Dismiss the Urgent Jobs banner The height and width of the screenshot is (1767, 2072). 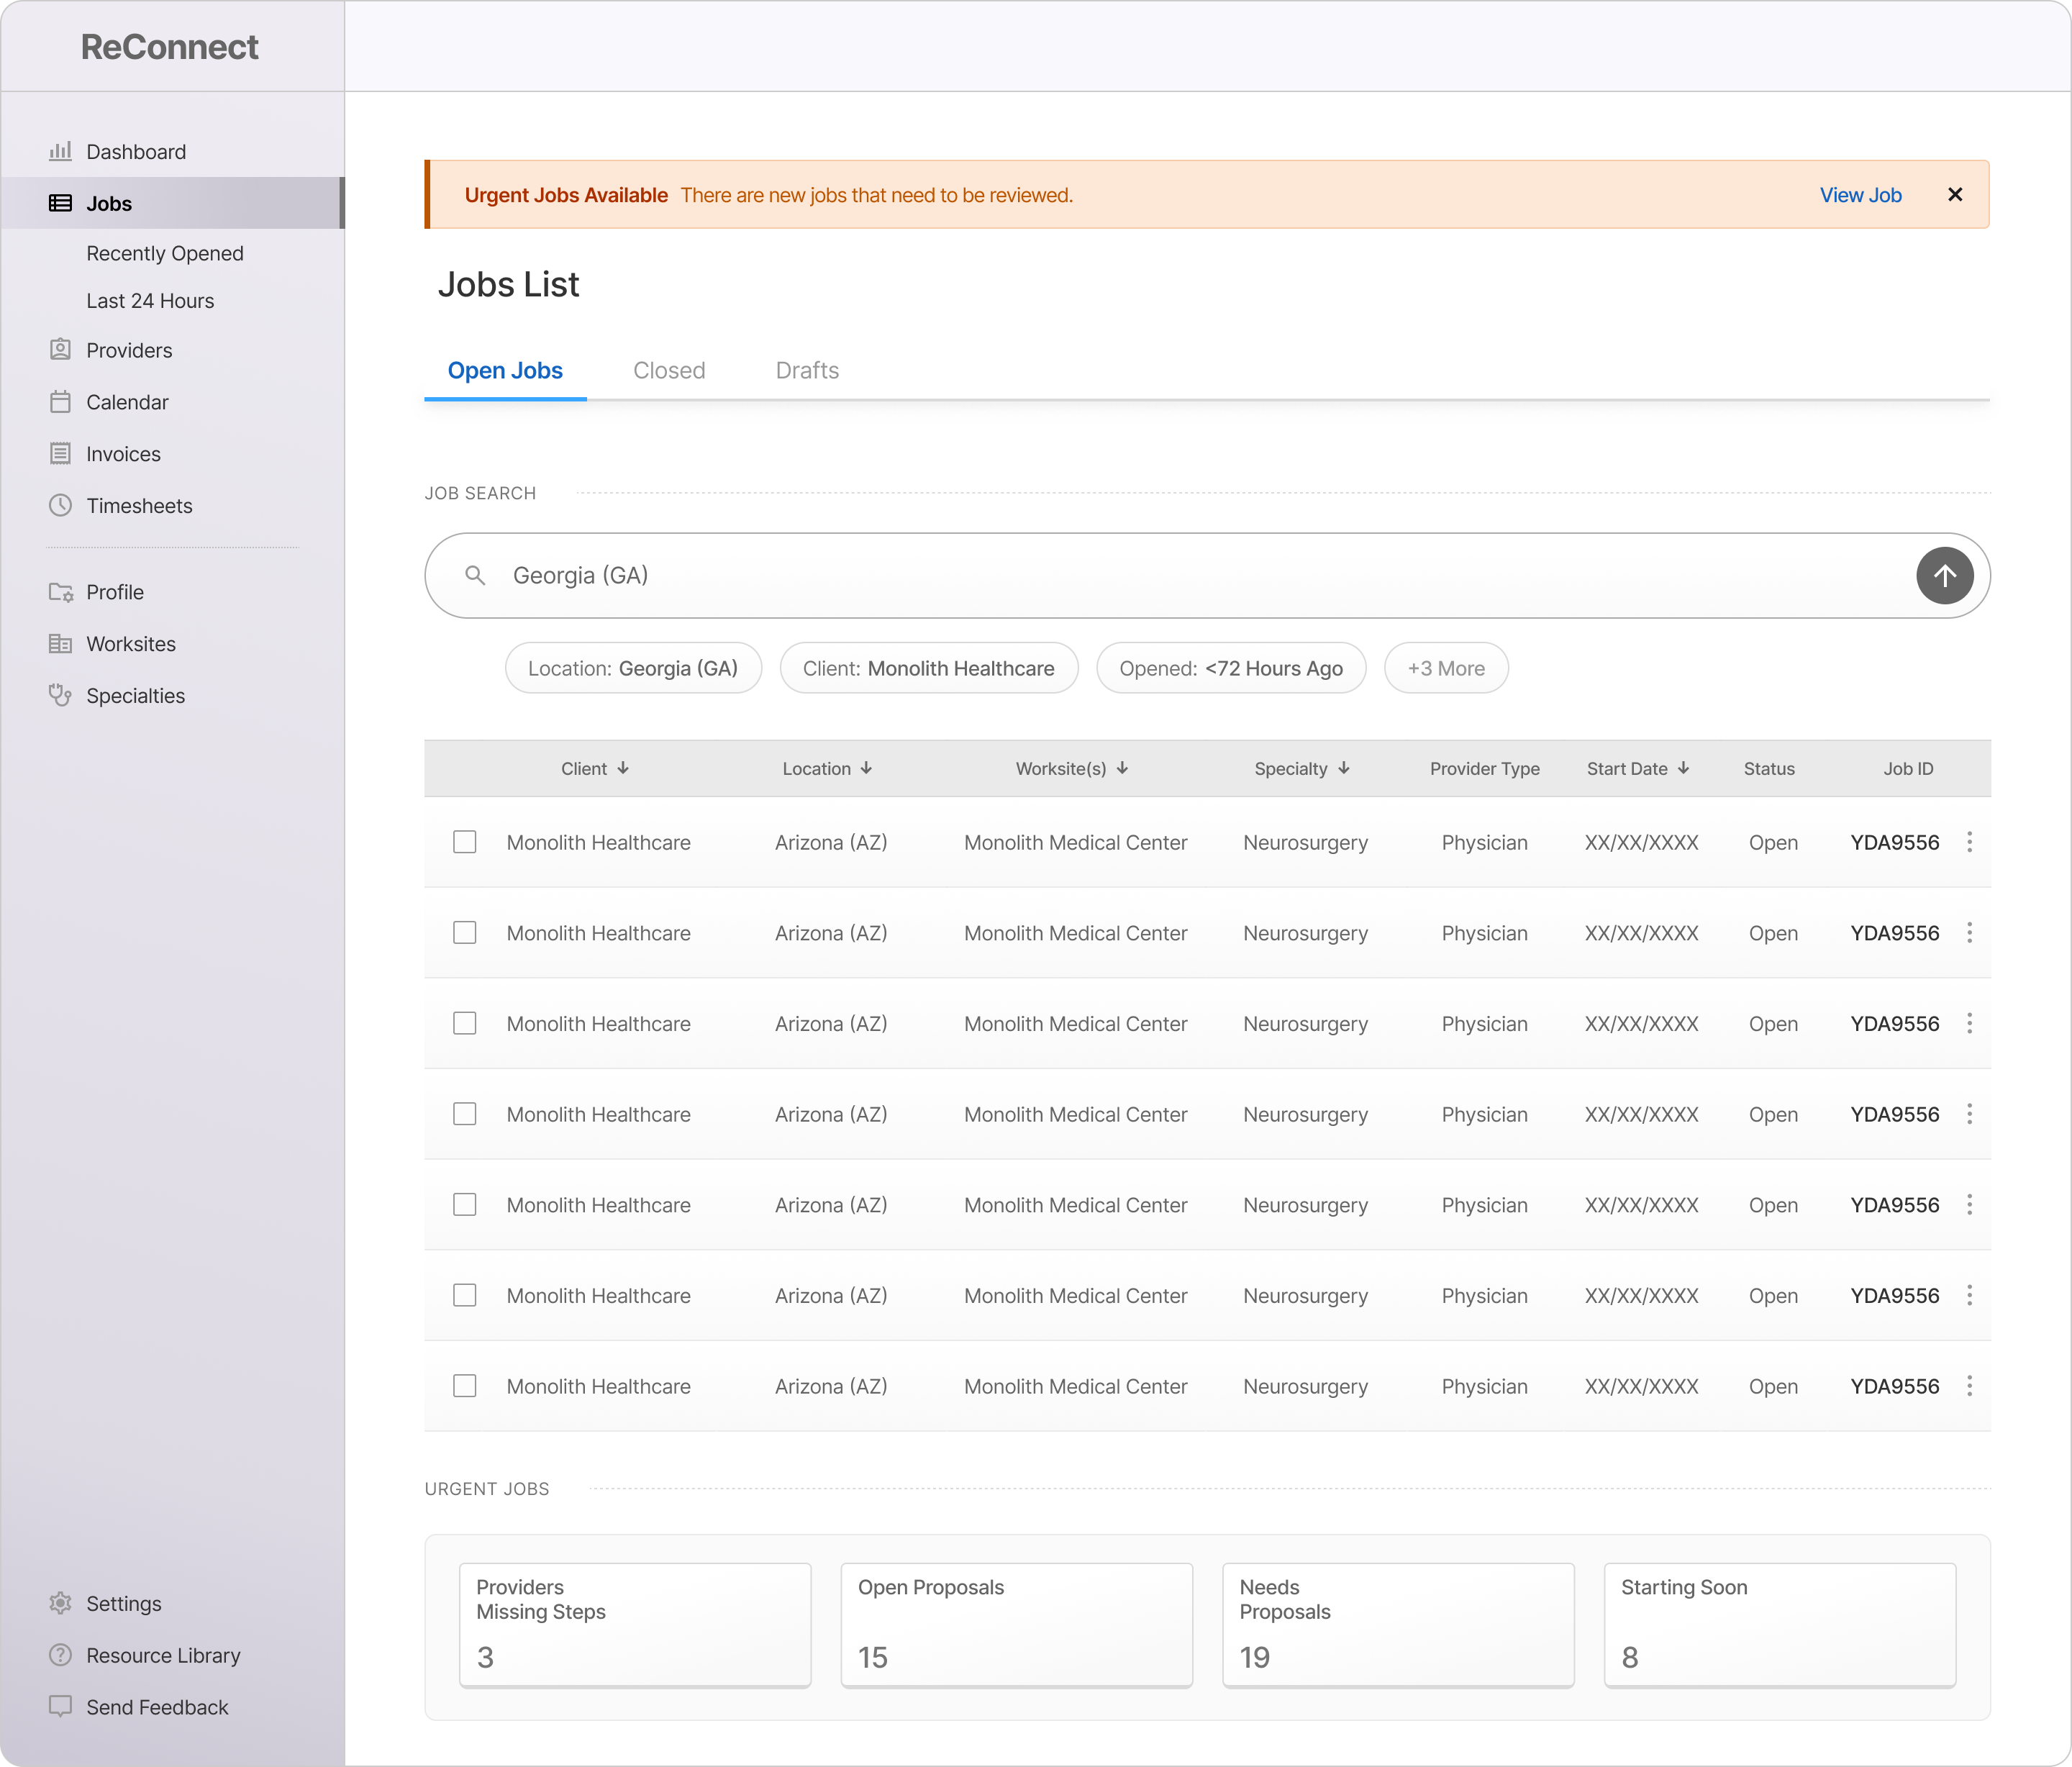(x=1955, y=195)
